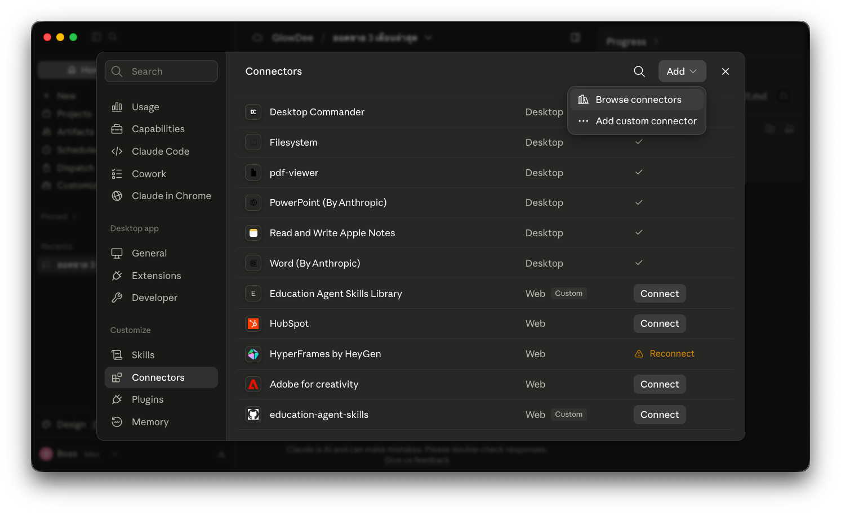Collapse the Add dropdown button
This screenshot has height=513, width=841.
pyautogui.click(x=682, y=71)
